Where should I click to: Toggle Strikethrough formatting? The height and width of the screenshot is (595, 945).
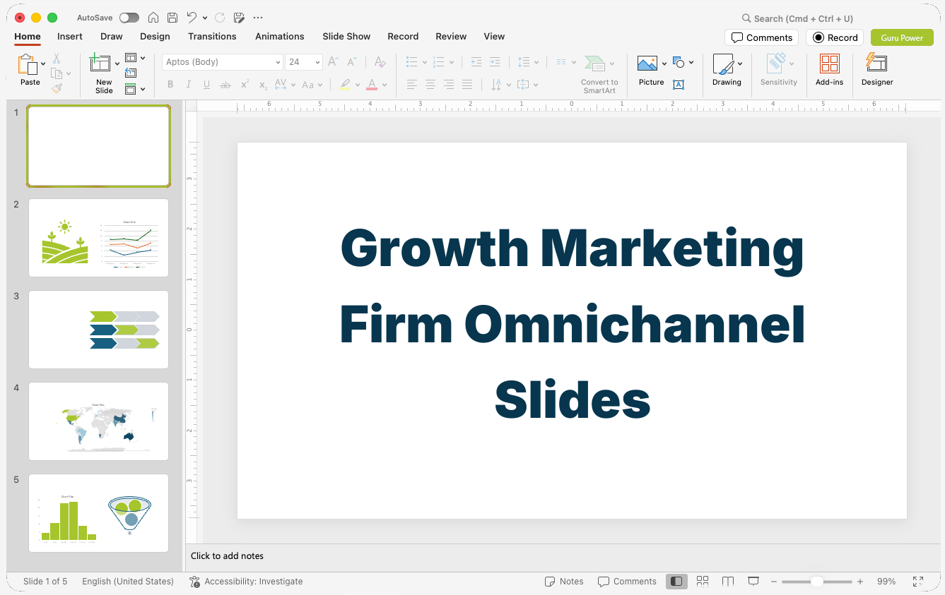225,85
